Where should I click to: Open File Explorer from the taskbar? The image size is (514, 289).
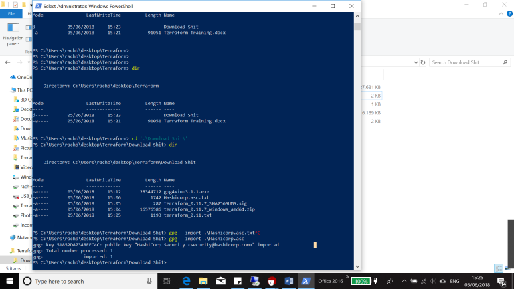point(203,281)
